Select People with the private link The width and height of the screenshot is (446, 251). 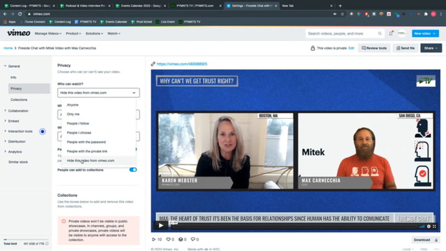pyautogui.click(x=99, y=151)
